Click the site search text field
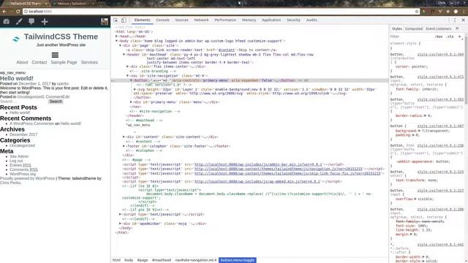This screenshot has height=263, width=468. (x=23, y=102)
